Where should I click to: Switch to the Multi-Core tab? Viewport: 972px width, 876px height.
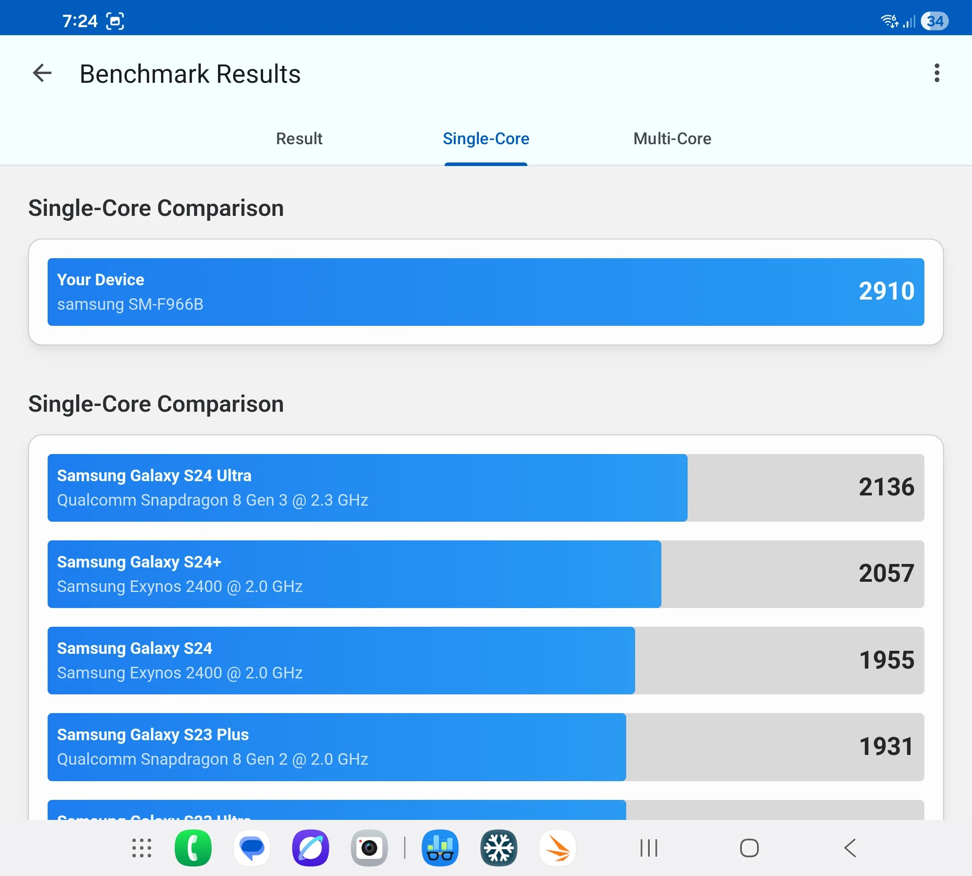coord(672,138)
